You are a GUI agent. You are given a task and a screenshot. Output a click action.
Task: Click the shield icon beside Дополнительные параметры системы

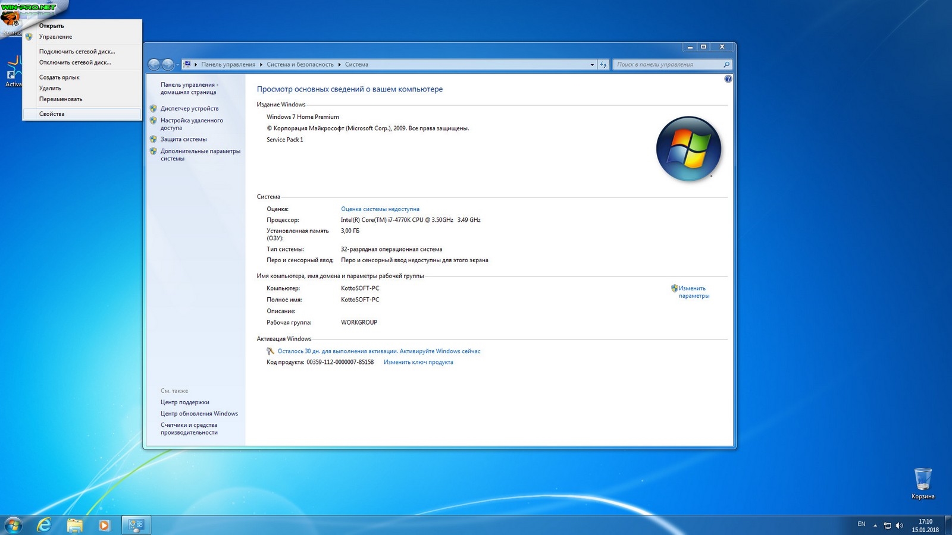coord(154,151)
